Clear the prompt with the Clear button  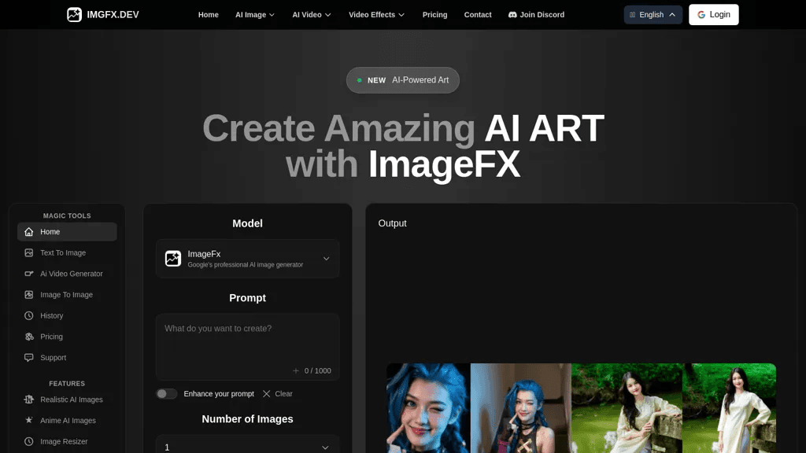278,394
